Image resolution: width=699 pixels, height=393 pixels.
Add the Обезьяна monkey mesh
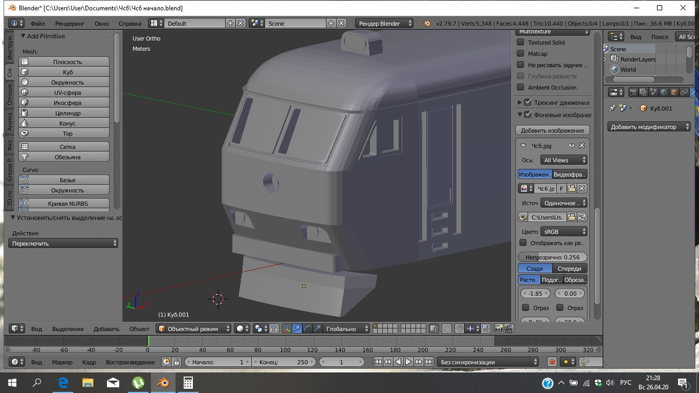coord(67,157)
